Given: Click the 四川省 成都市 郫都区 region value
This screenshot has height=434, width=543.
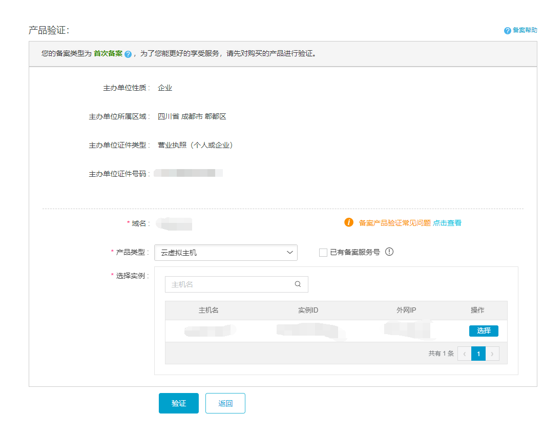Looking at the screenshot, I should [x=192, y=116].
